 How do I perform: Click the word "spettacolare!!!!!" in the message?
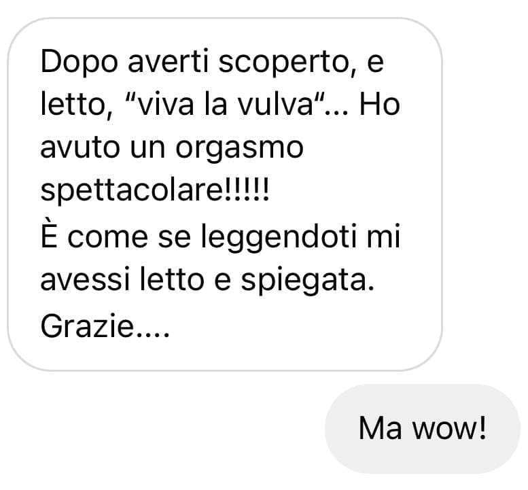155,190
